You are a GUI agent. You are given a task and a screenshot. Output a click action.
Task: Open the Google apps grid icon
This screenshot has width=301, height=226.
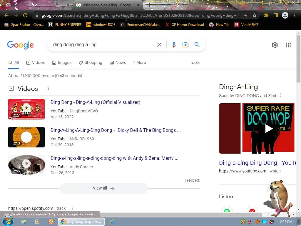click(x=288, y=45)
